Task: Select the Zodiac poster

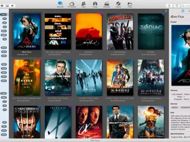Action: 151,31
